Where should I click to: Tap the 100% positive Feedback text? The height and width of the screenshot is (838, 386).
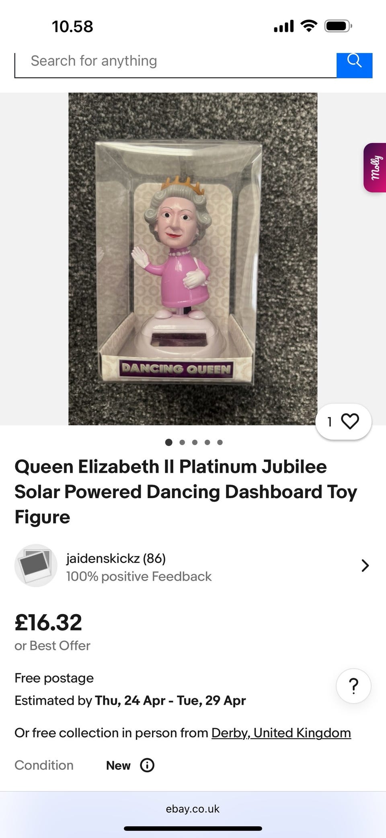(x=139, y=576)
